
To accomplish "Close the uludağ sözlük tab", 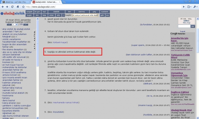I will (59, 2).
